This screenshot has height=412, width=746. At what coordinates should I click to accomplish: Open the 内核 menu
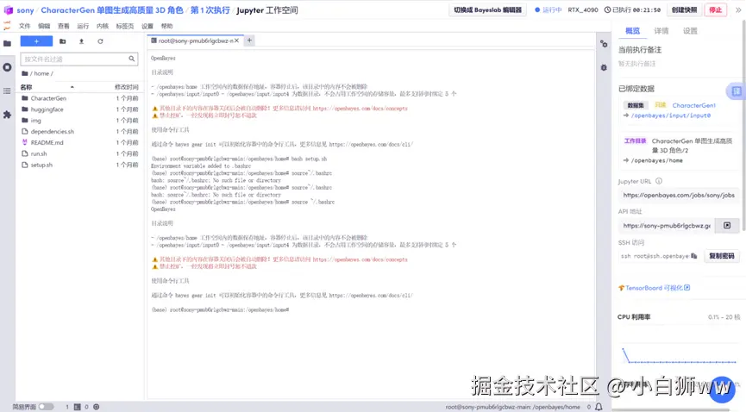tap(103, 26)
